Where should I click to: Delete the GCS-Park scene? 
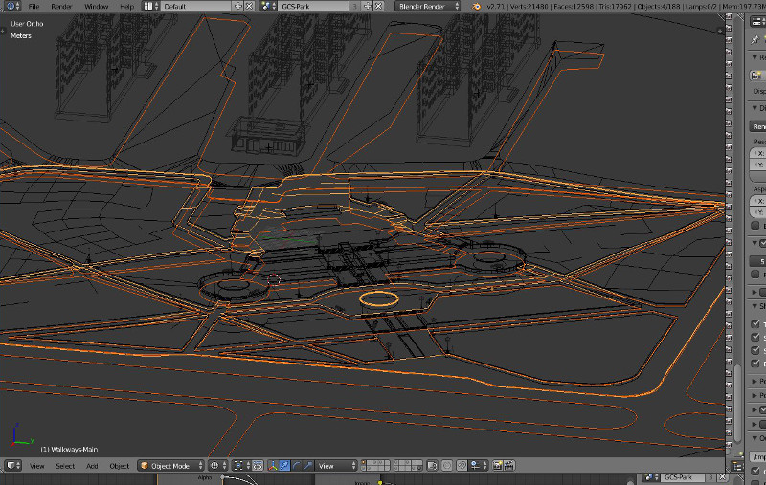[x=378, y=7]
